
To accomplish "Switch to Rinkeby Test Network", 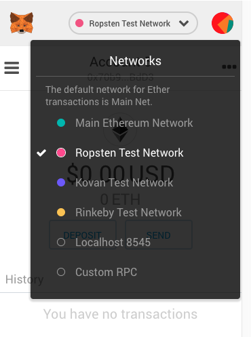I will click(x=128, y=213).
